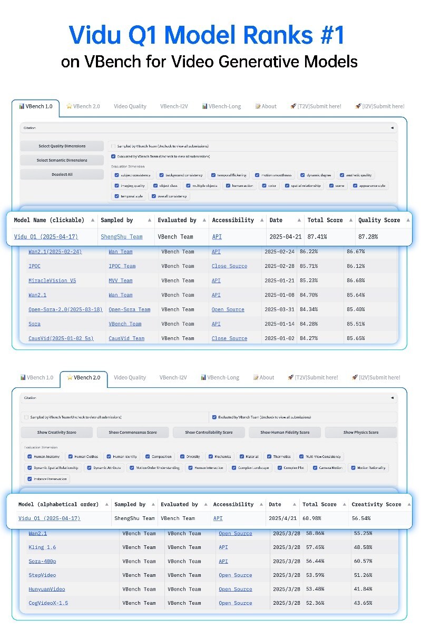Click the star icon on highlighted VBench 2.0 tab

point(69,377)
